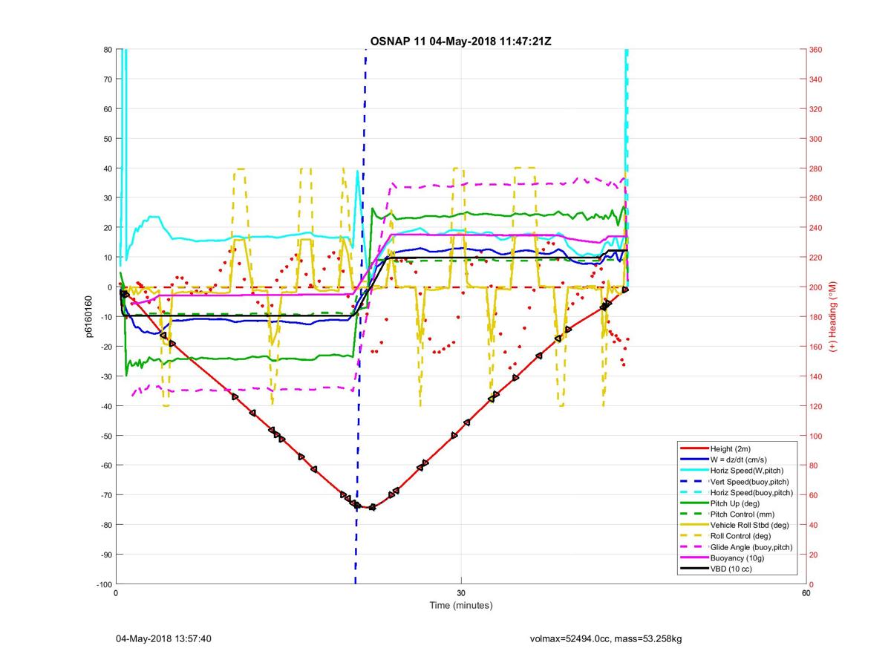Click the 'Horiz Speed(buoy,pitch)' legend label
Screen dimensions: 891x657
[x=751, y=492]
